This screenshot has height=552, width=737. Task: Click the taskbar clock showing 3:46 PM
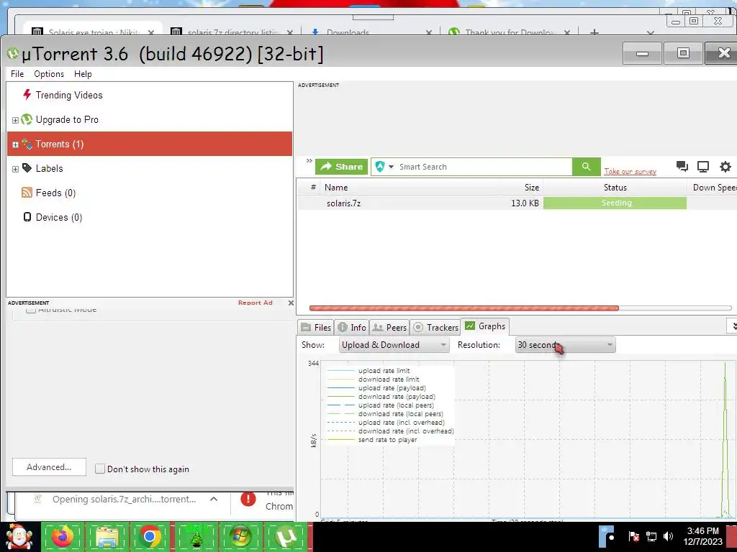click(702, 536)
